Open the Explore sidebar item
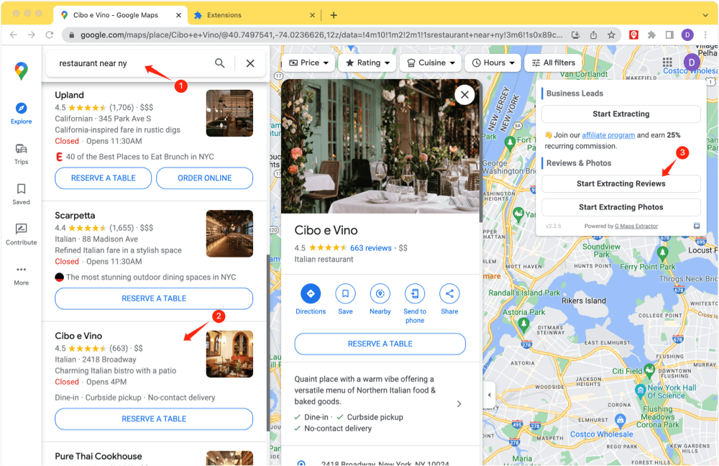 click(x=21, y=114)
